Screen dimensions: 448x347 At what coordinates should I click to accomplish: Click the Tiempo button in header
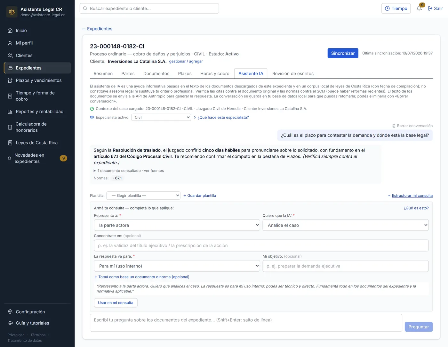[396, 9]
